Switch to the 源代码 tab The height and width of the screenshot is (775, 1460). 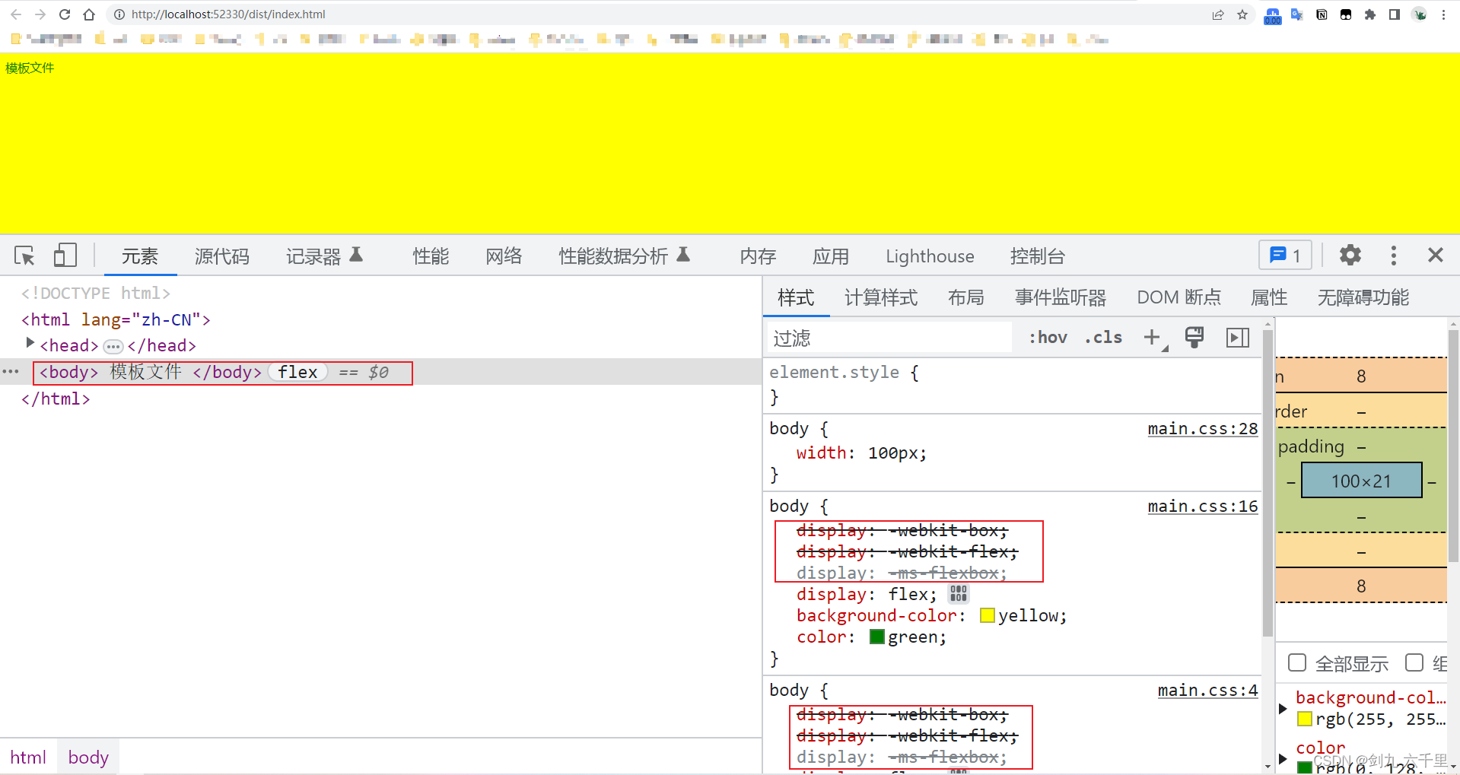(x=222, y=256)
